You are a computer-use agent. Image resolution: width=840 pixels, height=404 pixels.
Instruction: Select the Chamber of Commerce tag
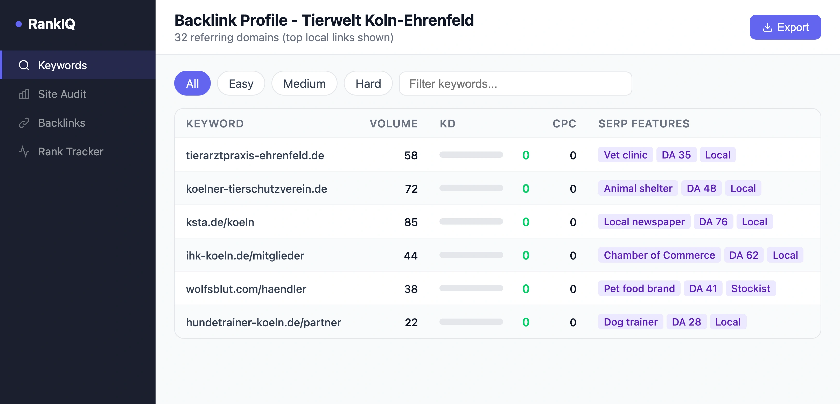659,255
